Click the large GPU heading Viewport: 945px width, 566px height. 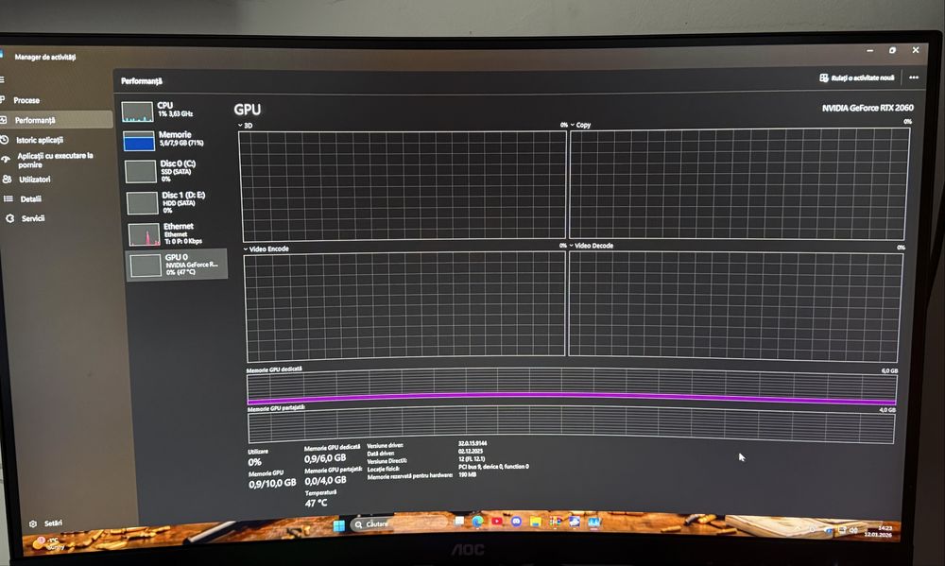pyautogui.click(x=247, y=109)
